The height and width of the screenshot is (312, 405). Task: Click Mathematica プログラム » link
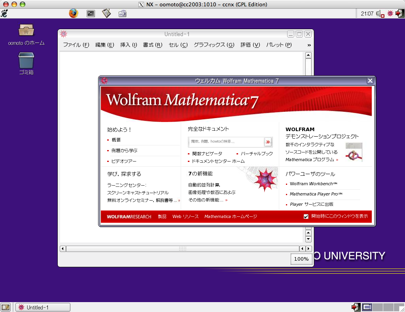point(312,160)
